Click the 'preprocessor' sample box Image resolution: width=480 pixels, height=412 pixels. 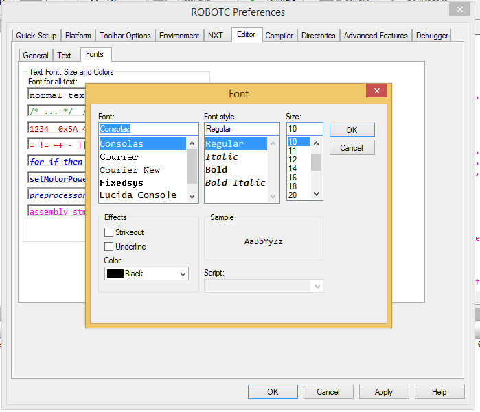[56, 195]
